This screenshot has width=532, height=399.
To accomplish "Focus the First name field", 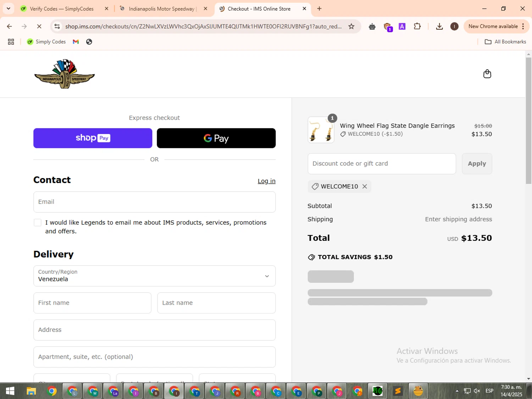I will (92, 303).
